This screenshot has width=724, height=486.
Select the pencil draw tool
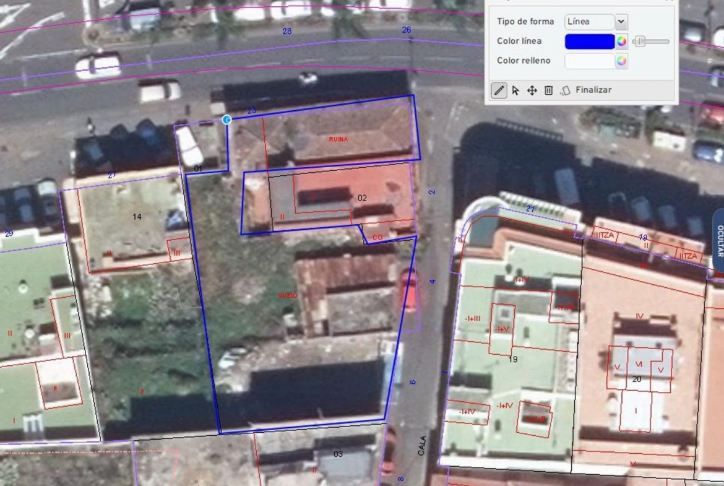498,90
